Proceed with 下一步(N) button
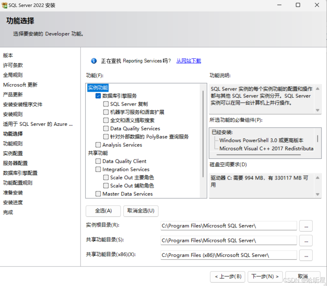 265,277
